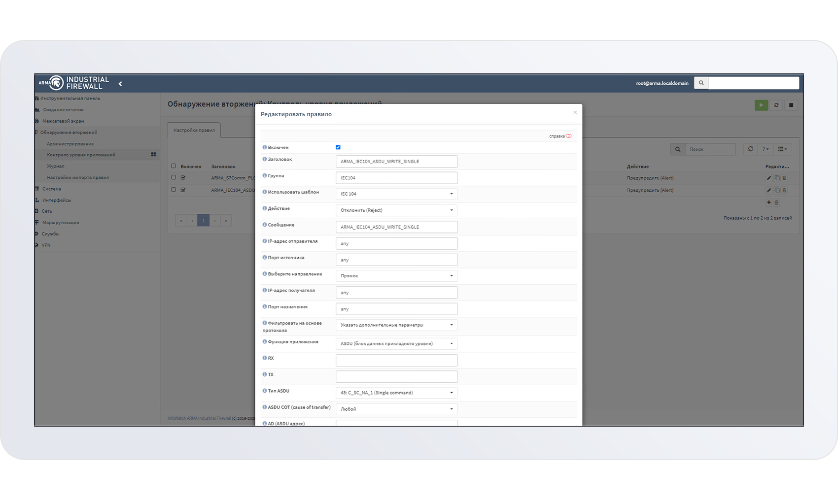838x500 pixels.
Task: Click the grid icon beside Контроль уровня приложений
Action: point(153,155)
